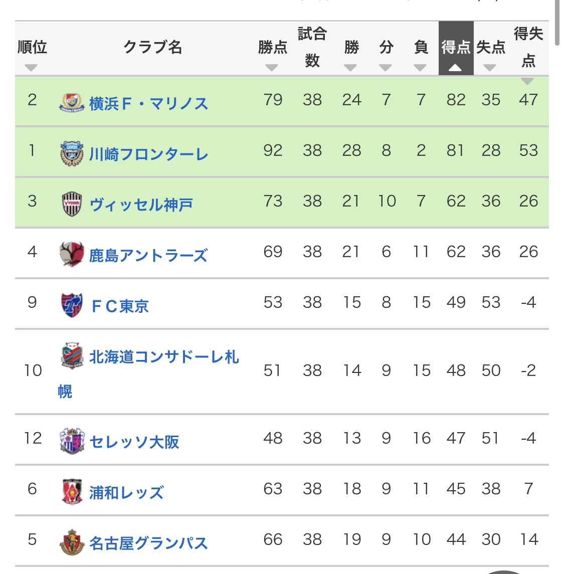Click the Urawa Reds emblem
This screenshot has height=574, width=564.
(72, 492)
